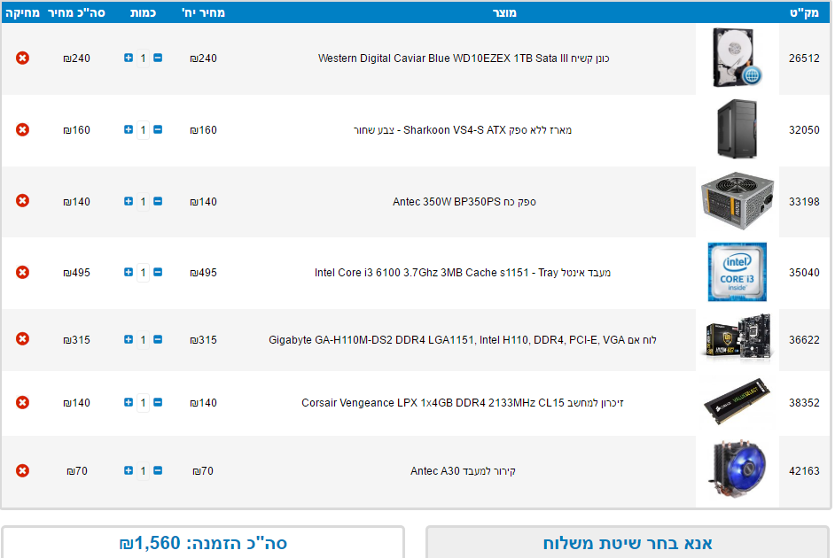Click plus icon for Gigabyte GA-H110M-DS2
This screenshot has width=835, height=558.
click(129, 339)
